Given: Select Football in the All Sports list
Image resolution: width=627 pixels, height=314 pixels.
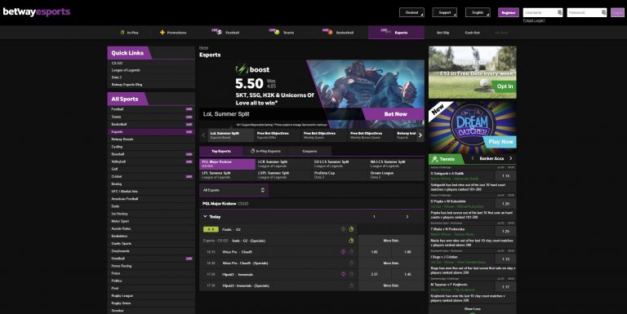Looking at the screenshot, I should click(151, 109).
